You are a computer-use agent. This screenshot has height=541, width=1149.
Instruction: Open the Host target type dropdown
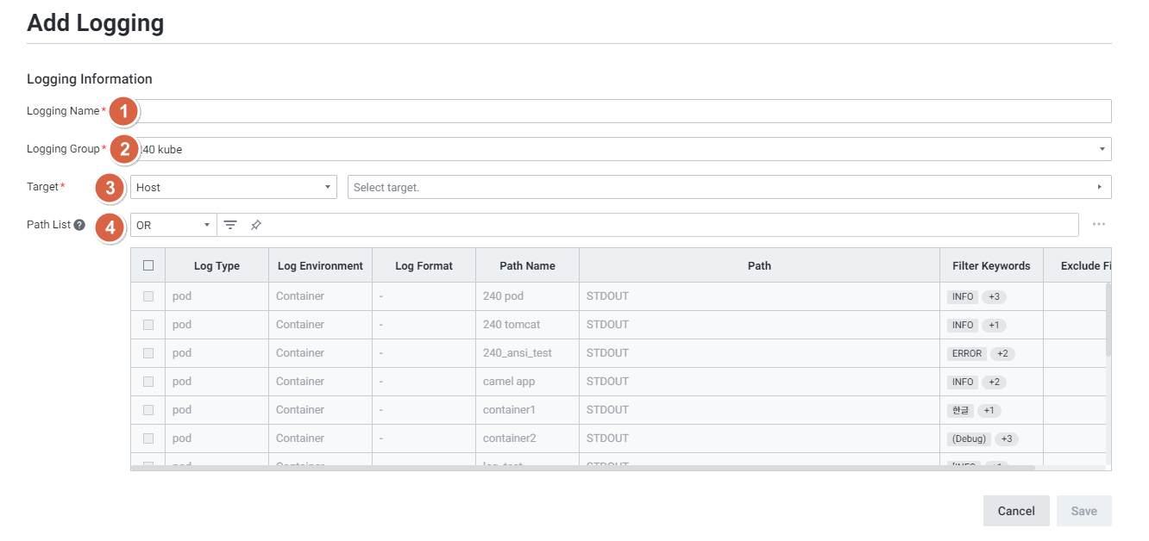click(x=233, y=187)
